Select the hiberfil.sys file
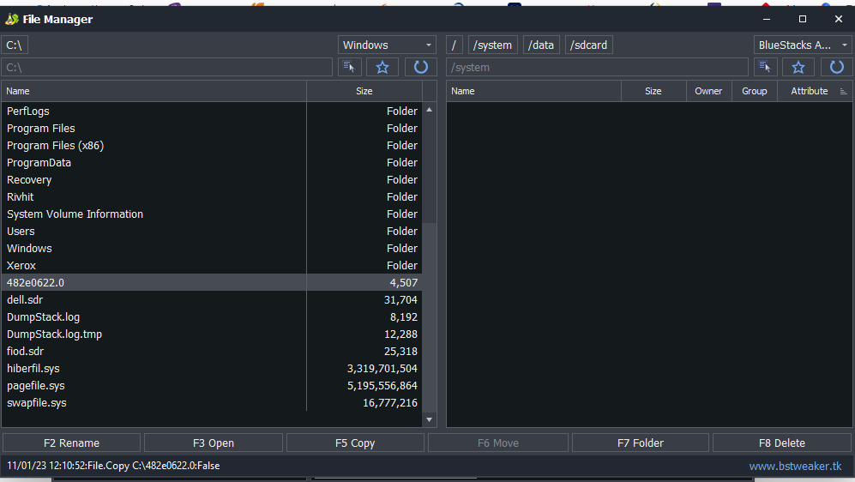Viewport: 855px width, 482px height. tap(212, 369)
